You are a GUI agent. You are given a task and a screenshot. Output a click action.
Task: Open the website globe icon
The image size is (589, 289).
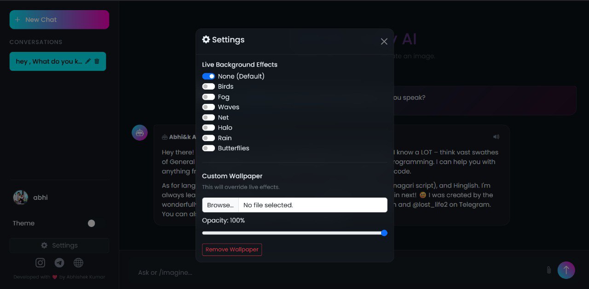pyautogui.click(x=79, y=263)
